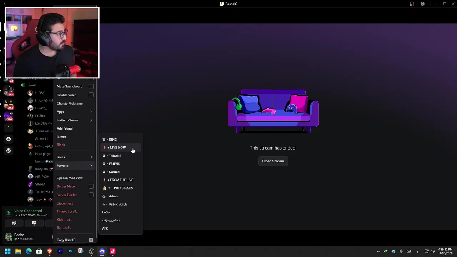Open Discord from the taskbar
The width and height of the screenshot is (457, 257).
coord(102,251)
